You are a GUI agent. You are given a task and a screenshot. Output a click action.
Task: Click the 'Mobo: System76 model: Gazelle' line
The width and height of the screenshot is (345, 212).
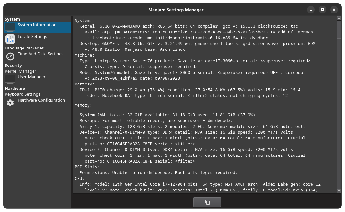point(192,73)
